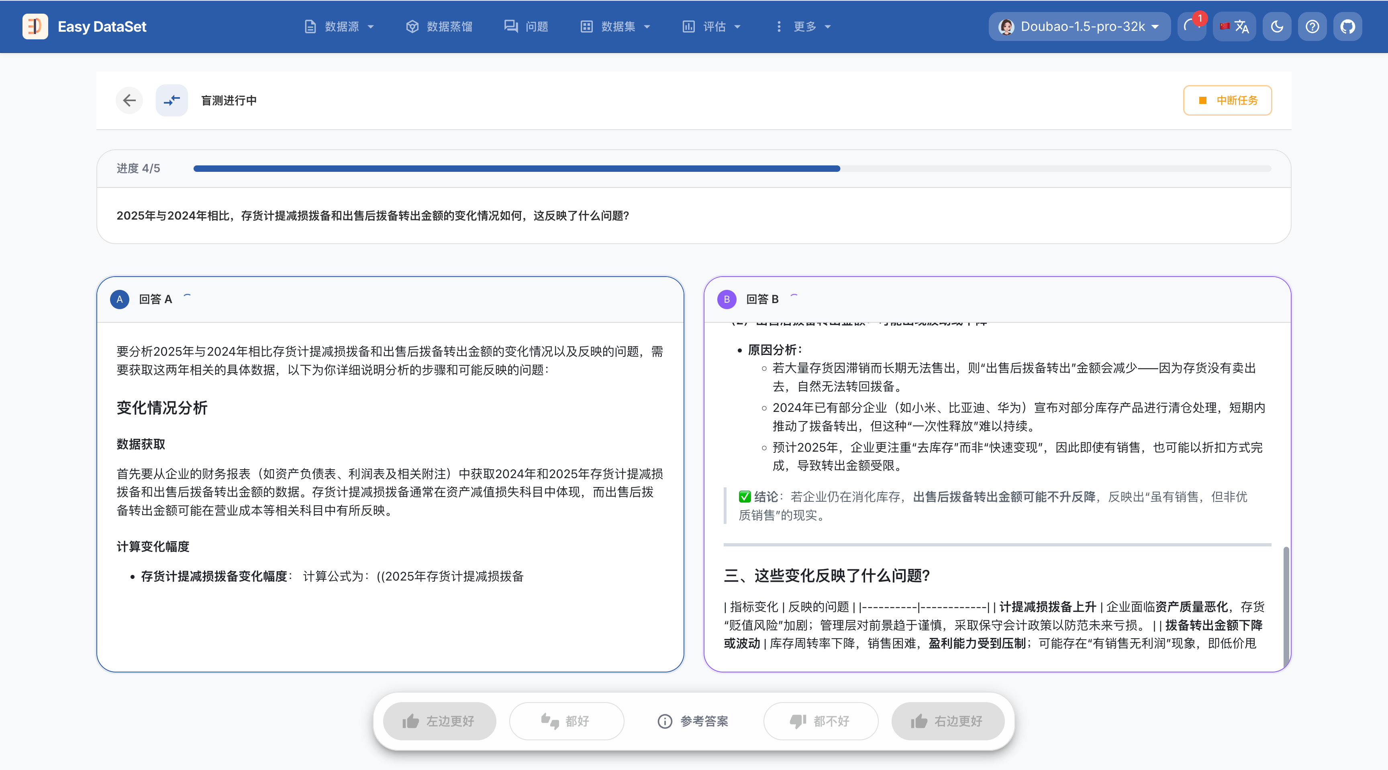Viewport: 1388px width, 770px height.
Task: Open the Doubao-1.5-pro-32k model selector
Action: point(1079,26)
